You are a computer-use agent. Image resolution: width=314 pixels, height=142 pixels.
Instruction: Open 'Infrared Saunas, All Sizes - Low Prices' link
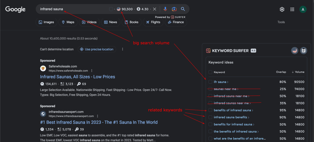pyautogui.click(x=78, y=77)
